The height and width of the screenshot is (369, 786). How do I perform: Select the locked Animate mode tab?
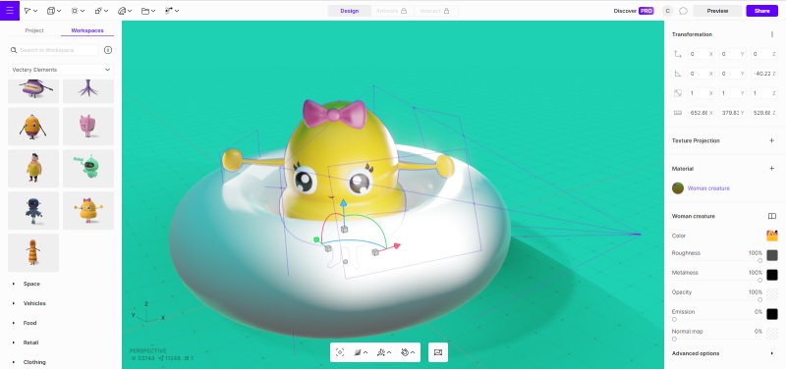(x=392, y=11)
